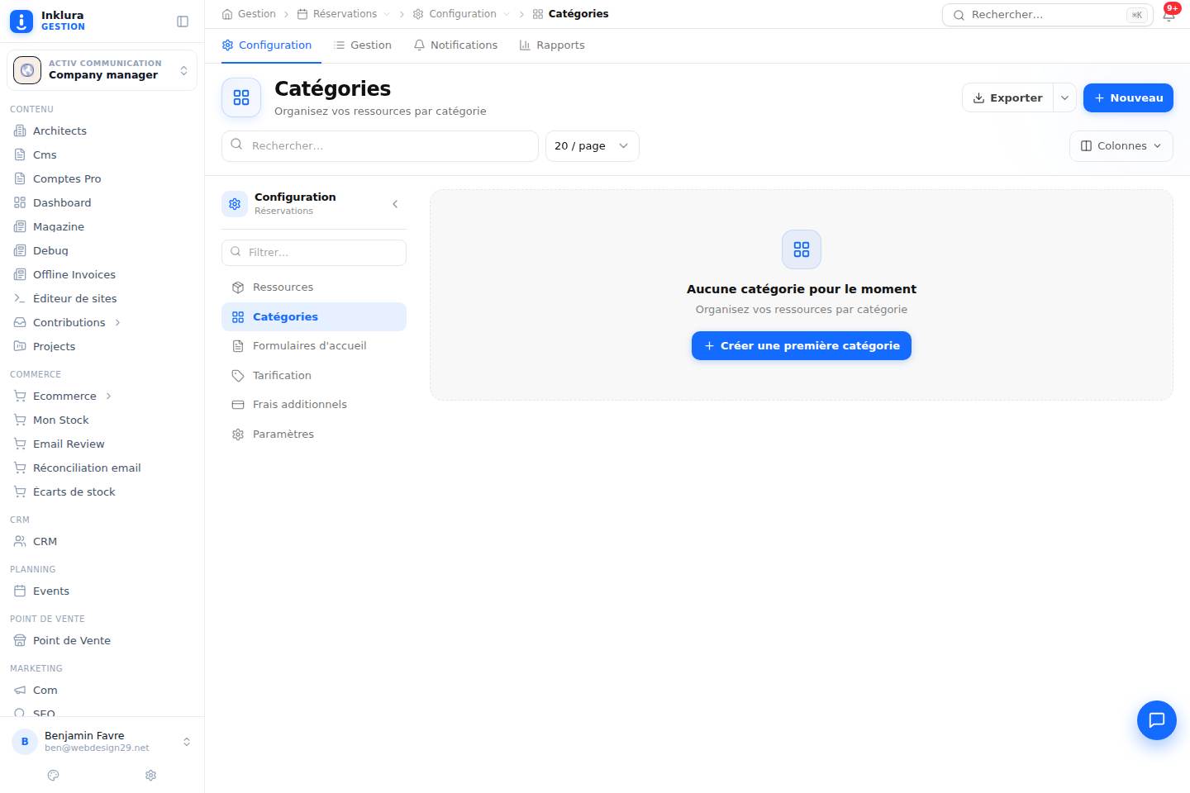Open Écarts de stock item
Viewport: 1190px width, 793px height.
[102, 491]
